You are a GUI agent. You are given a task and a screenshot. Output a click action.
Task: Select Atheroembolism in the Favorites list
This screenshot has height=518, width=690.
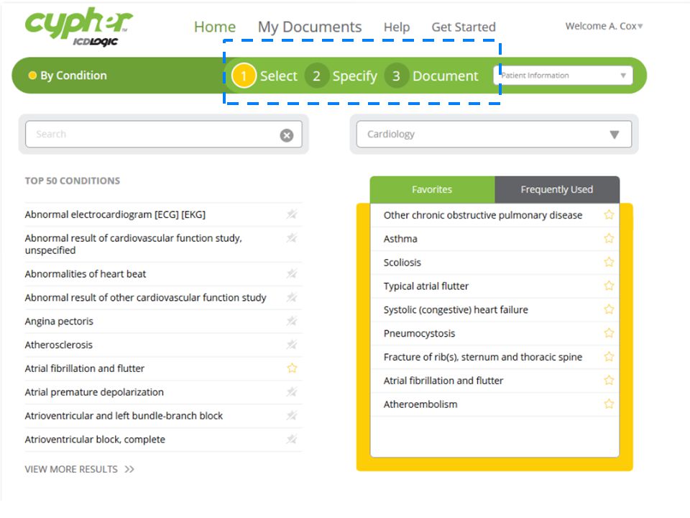click(420, 404)
